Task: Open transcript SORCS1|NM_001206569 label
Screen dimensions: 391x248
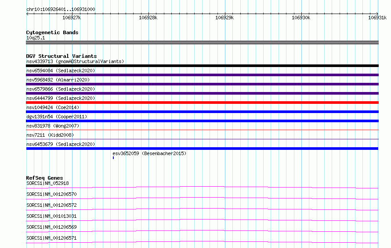Action: pyautogui.click(x=51, y=227)
